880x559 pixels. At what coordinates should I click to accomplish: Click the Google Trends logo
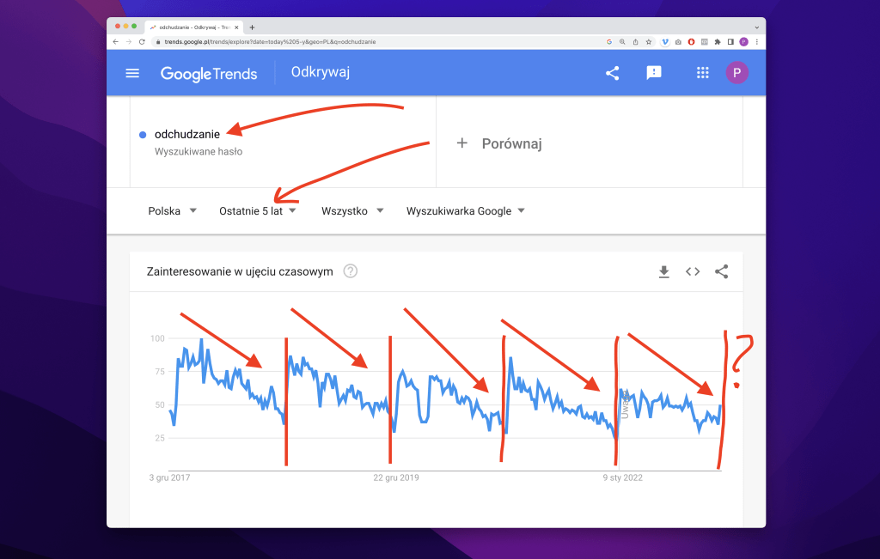pyautogui.click(x=209, y=73)
